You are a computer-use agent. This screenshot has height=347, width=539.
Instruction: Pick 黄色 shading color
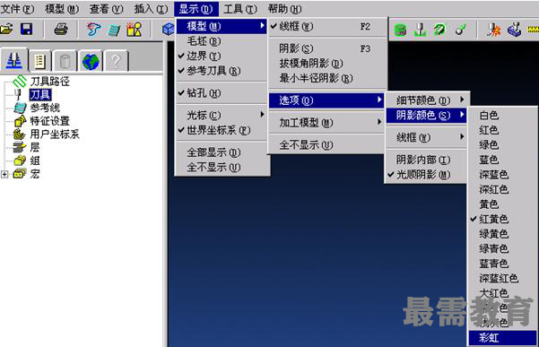(x=502, y=204)
